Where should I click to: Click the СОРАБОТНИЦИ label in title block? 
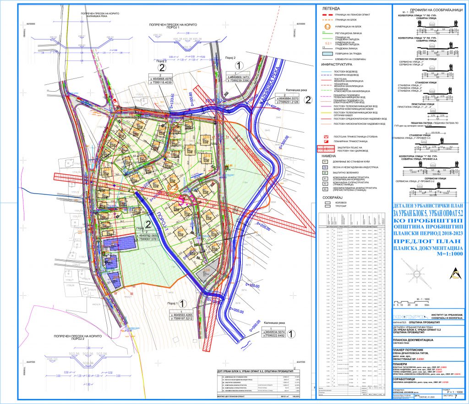tap(405, 378)
